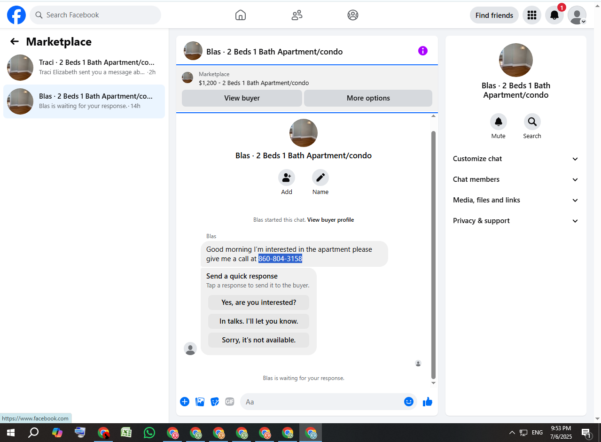Expand Chat members section
The image size is (601, 442).
coord(516,179)
